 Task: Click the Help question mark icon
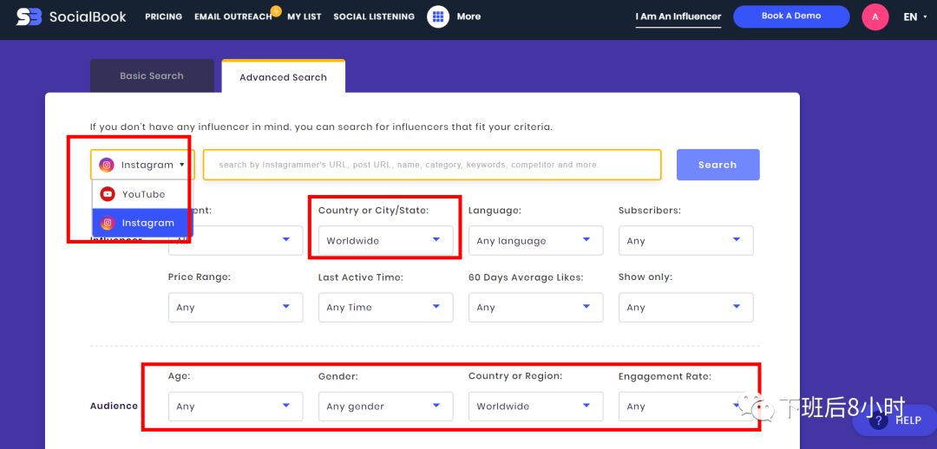[878, 420]
